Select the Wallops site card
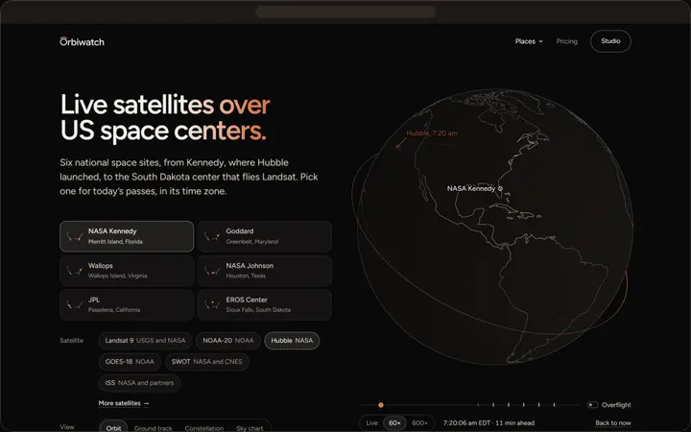 coord(127,271)
